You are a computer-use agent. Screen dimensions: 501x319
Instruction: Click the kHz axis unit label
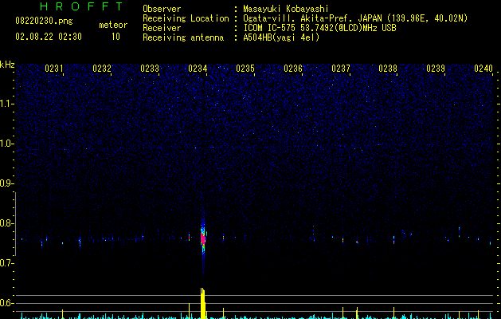tap(7, 65)
